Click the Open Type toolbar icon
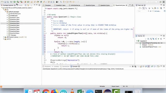The height and width of the screenshot is (93, 166). click(x=32, y=2)
